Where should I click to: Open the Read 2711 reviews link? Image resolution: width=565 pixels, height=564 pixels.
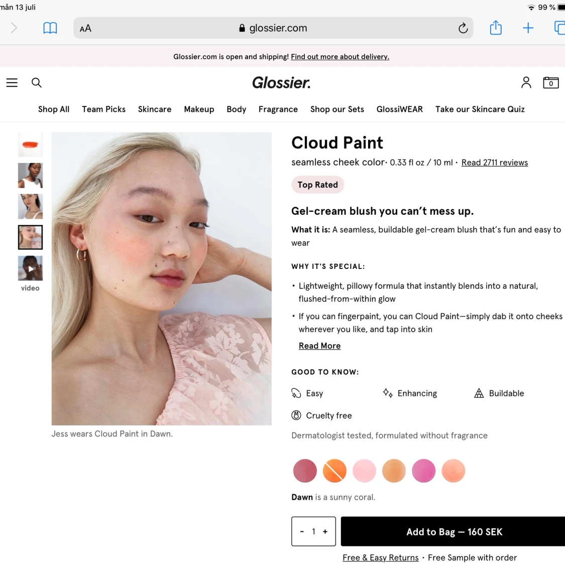[494, 162]
